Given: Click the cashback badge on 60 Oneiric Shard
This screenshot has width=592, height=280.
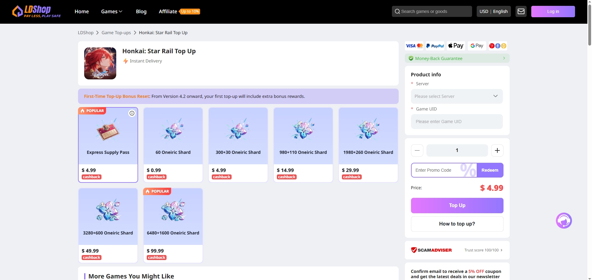Looking at the screenshot, I should (157, 177).
